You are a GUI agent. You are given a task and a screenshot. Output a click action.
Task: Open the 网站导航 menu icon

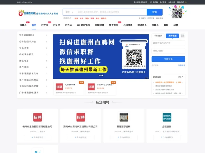pos(186,2)
